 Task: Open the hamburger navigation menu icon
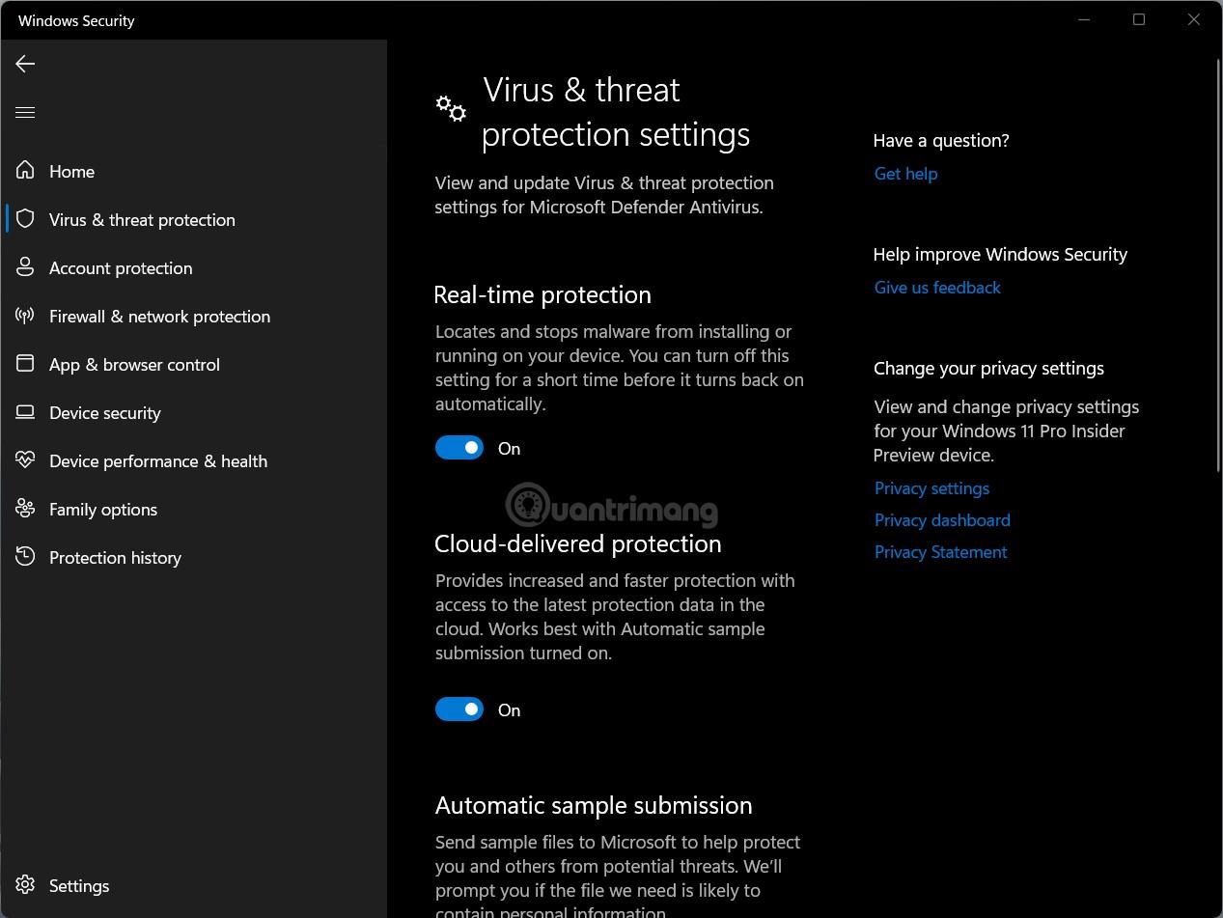pyautogui.click(x=25, y=113)
